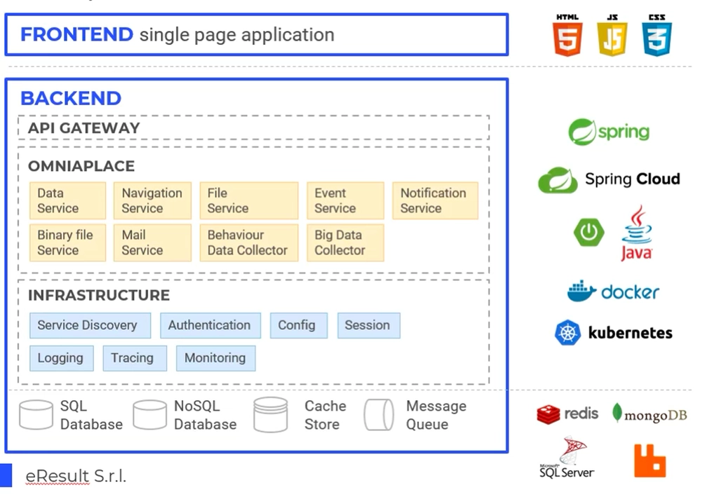Image resolution: width=702 pixels, height=494 pixels.
Task: Click the Spring Boot power icon
Action: tap(589, 232)
